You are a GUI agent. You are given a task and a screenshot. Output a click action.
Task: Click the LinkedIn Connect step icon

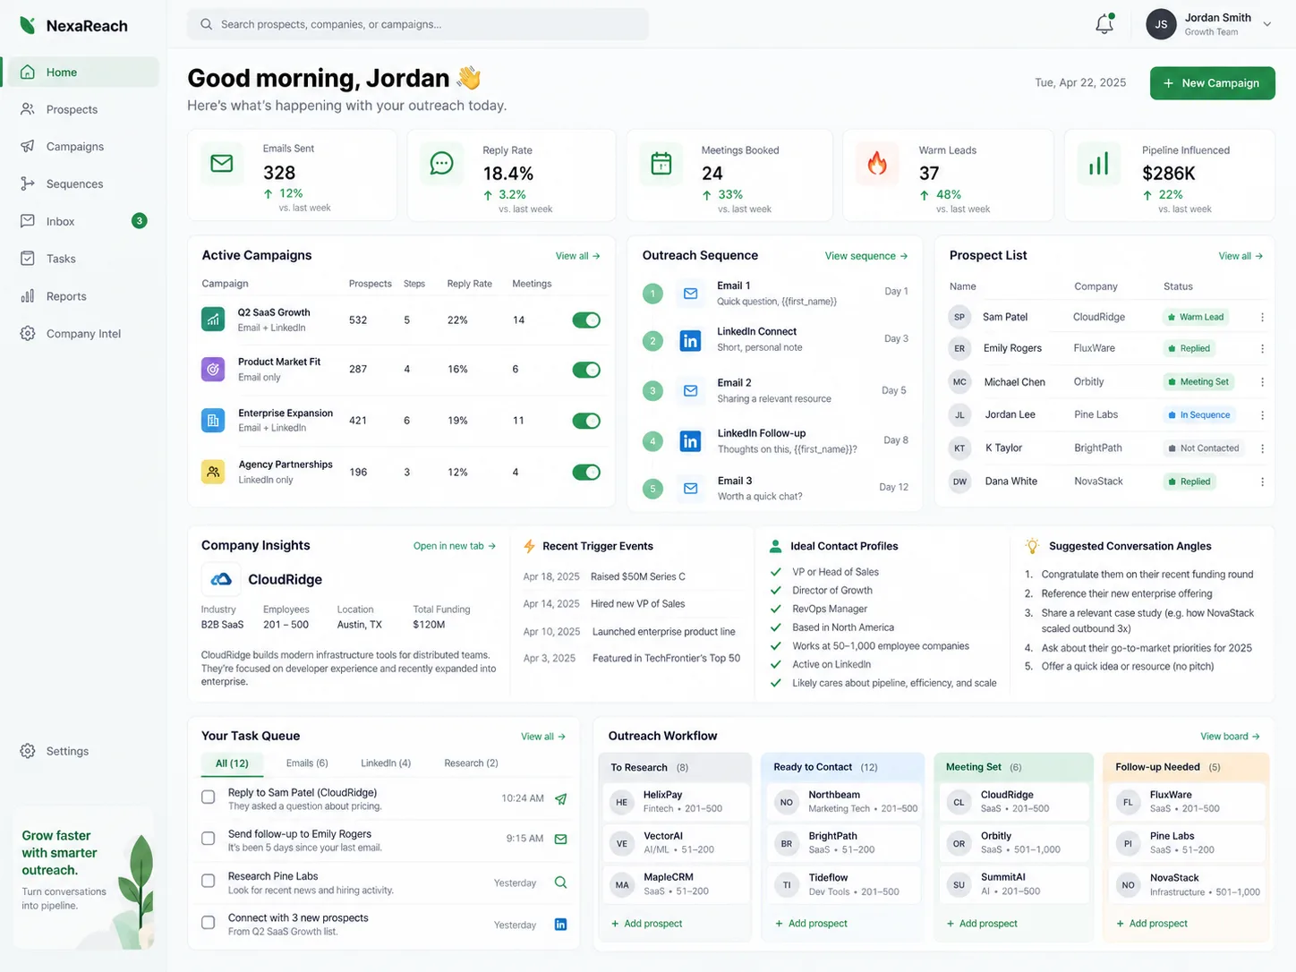tap(690, 340)
